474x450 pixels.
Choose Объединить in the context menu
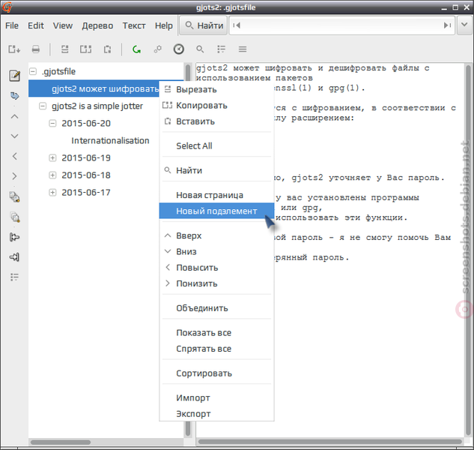point(216,308)
